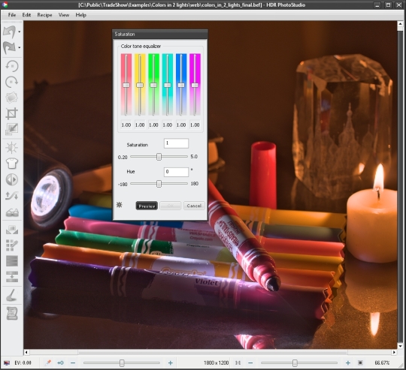Click the red channel 1.00 value box

[126, 125]
